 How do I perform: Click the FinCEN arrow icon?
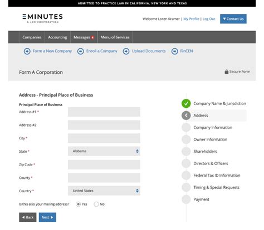click(x=175, y=51)
